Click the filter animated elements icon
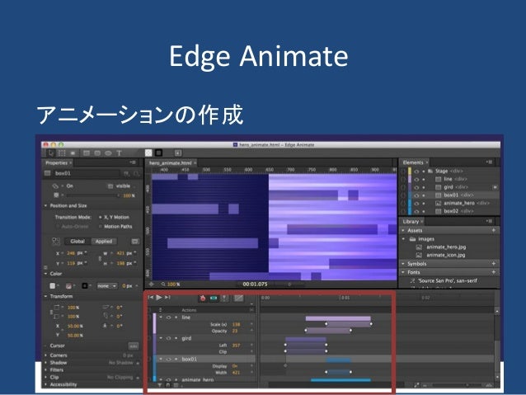Screen dimensions: 526x395 pos(160,385)
